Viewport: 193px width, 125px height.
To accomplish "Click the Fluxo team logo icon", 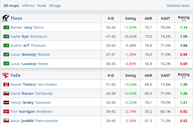I will point(5,18).
